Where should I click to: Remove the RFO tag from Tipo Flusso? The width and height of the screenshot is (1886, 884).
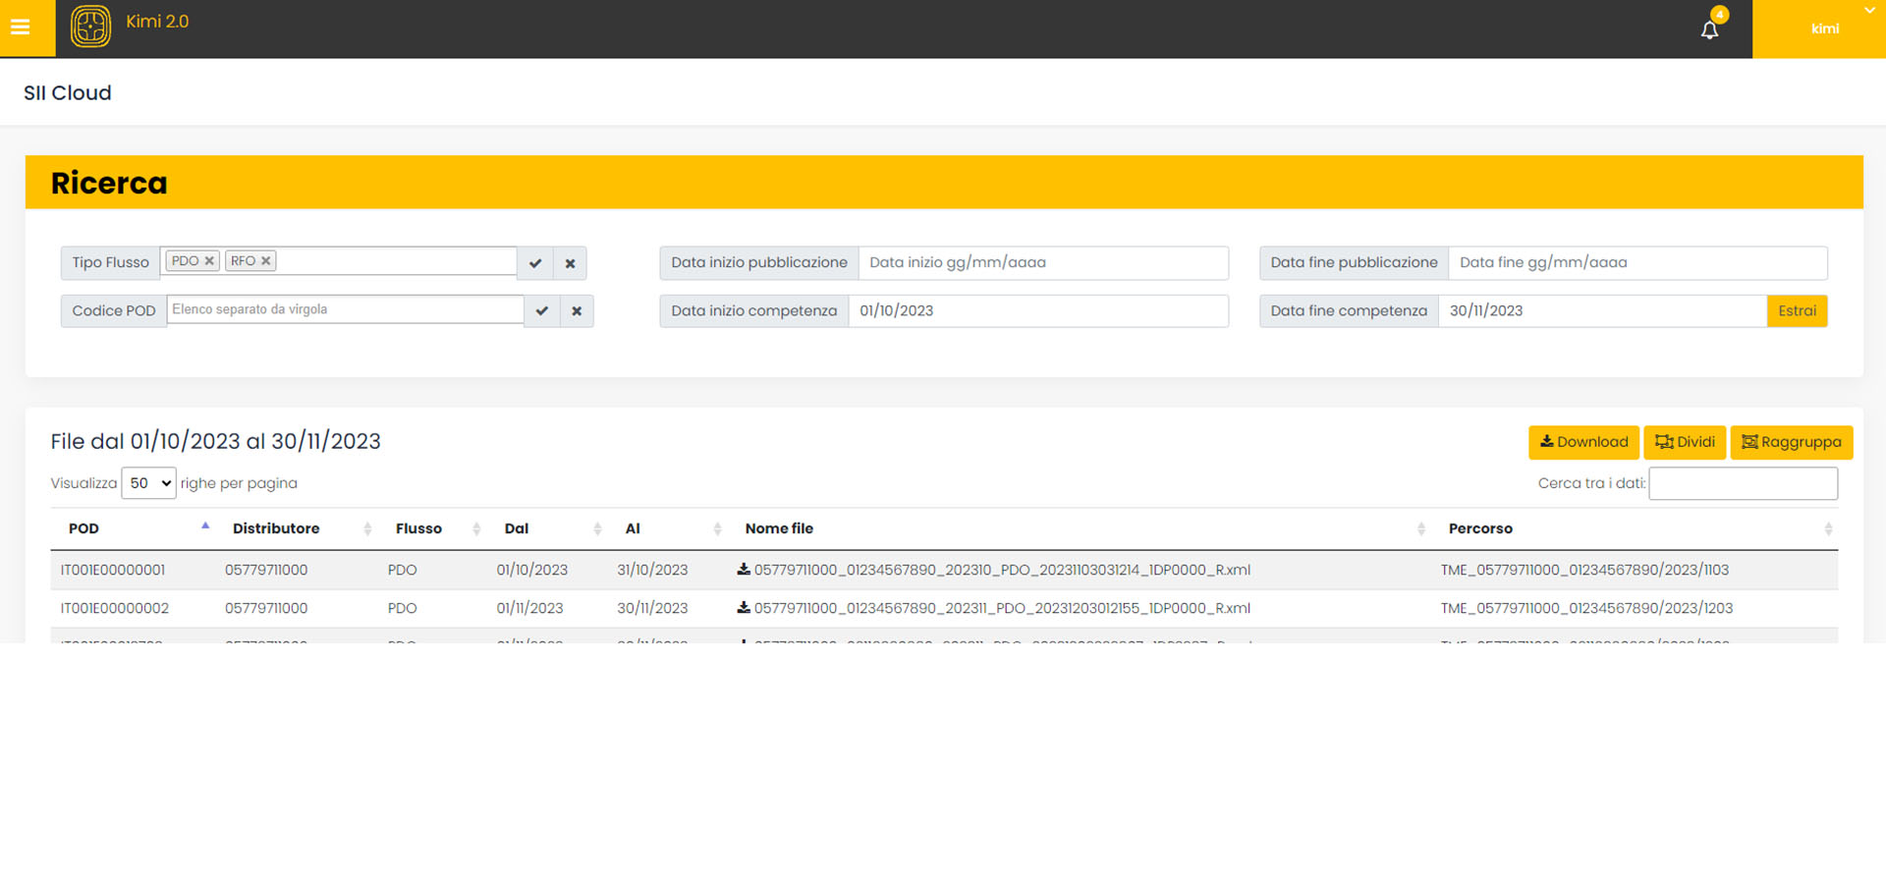click(265, 261)
